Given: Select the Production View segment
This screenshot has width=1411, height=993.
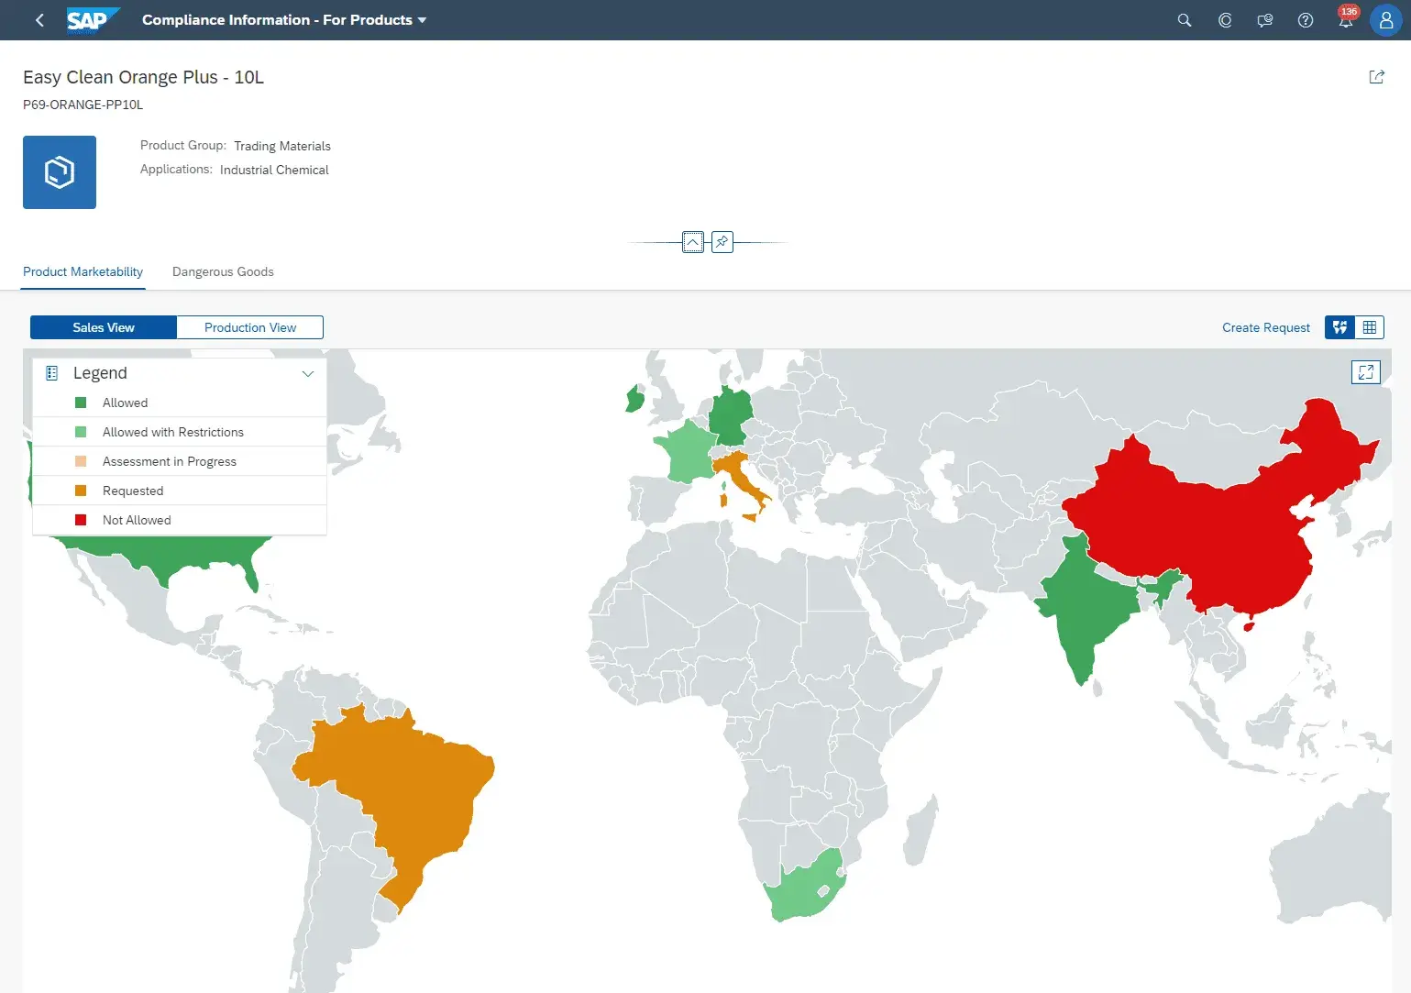Looking at the screenshot, I should tap(250, 327).
